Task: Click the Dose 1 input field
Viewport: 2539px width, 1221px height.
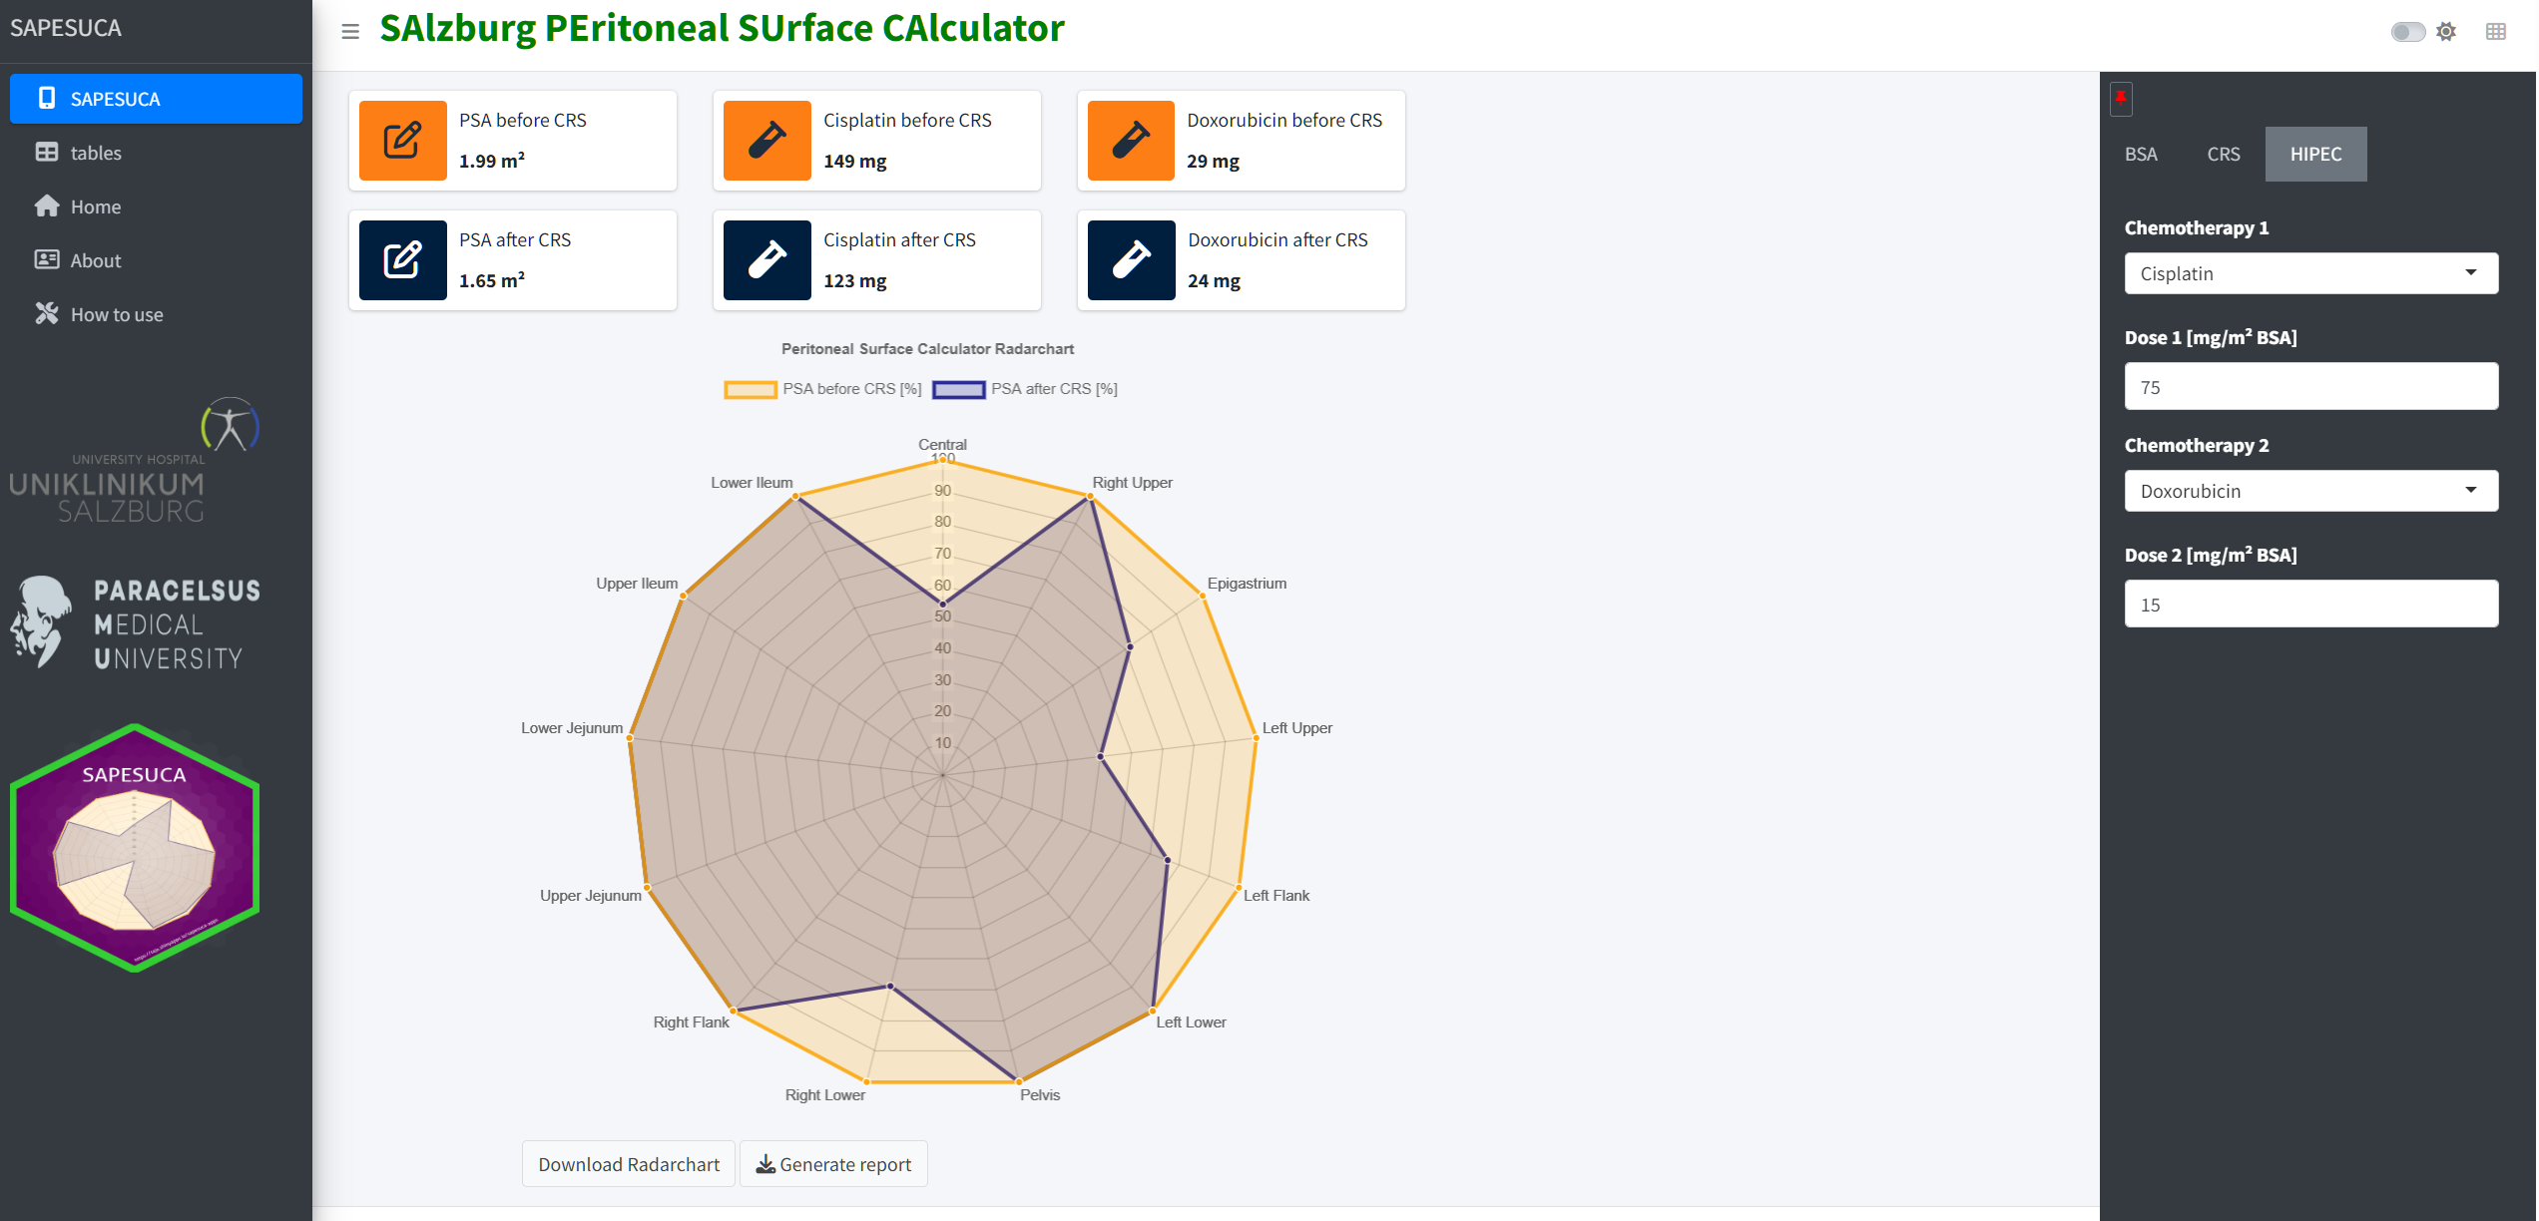Action: pos(2310,387)
